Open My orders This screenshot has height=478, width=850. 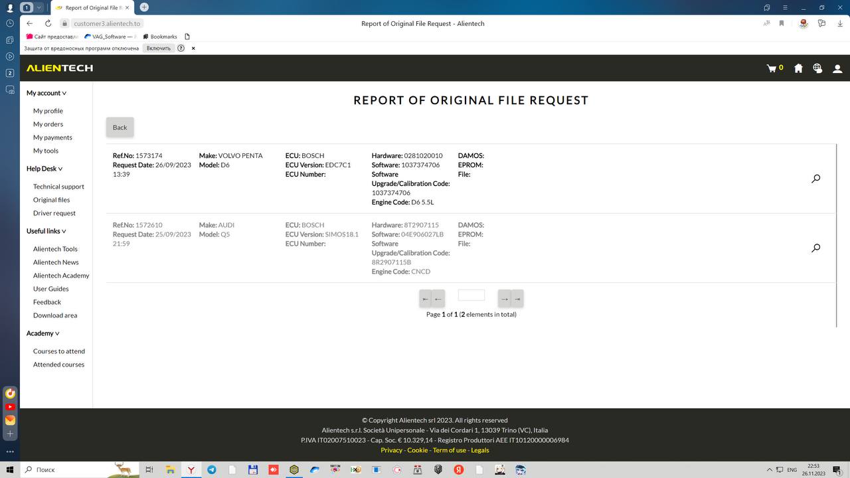(48, 124)
